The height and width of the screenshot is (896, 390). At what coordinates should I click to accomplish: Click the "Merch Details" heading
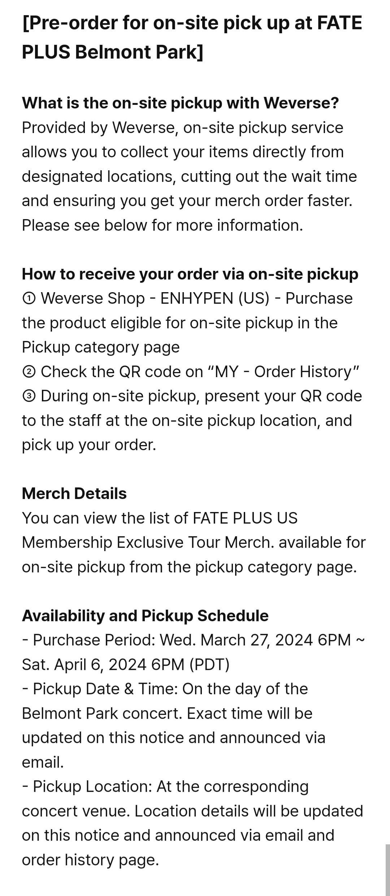(74, 494)
